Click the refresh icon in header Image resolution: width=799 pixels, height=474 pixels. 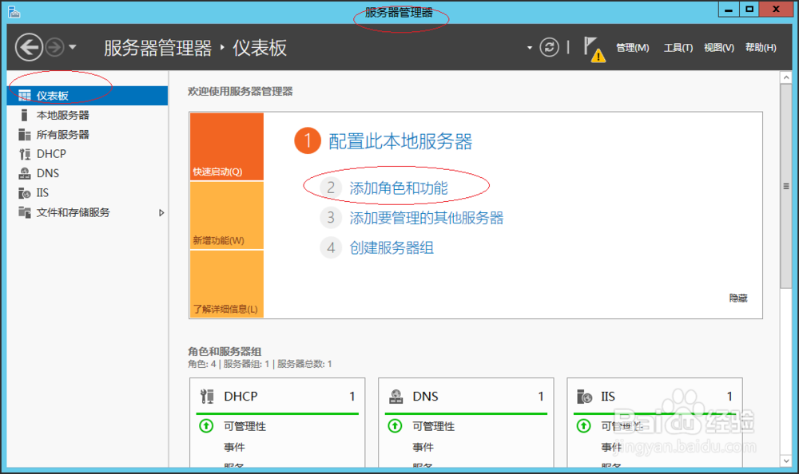549,47
